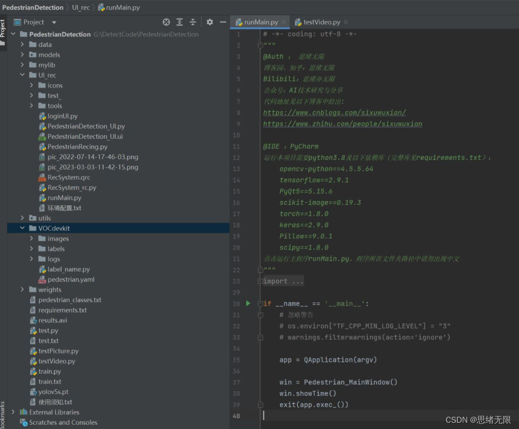Collapse the PedestrianDetection root folder
Screen dimensions: 519x429
click(x=13, y=34)
